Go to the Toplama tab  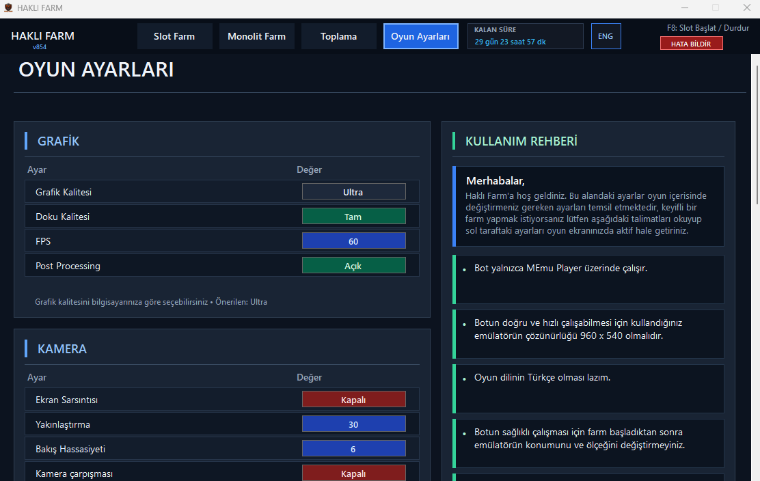[x=339, y=36]
